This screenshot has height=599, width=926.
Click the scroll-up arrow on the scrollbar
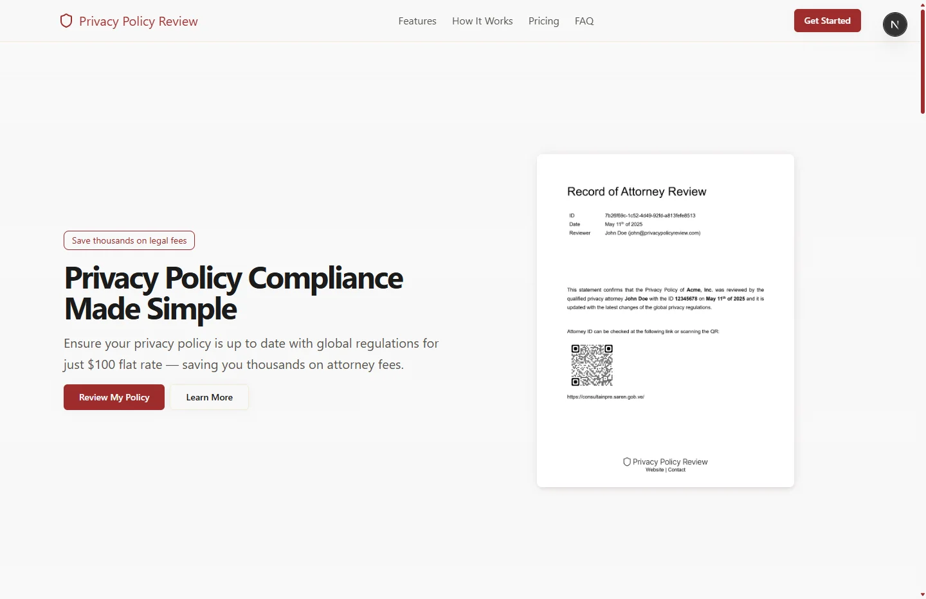pos(922,5)
